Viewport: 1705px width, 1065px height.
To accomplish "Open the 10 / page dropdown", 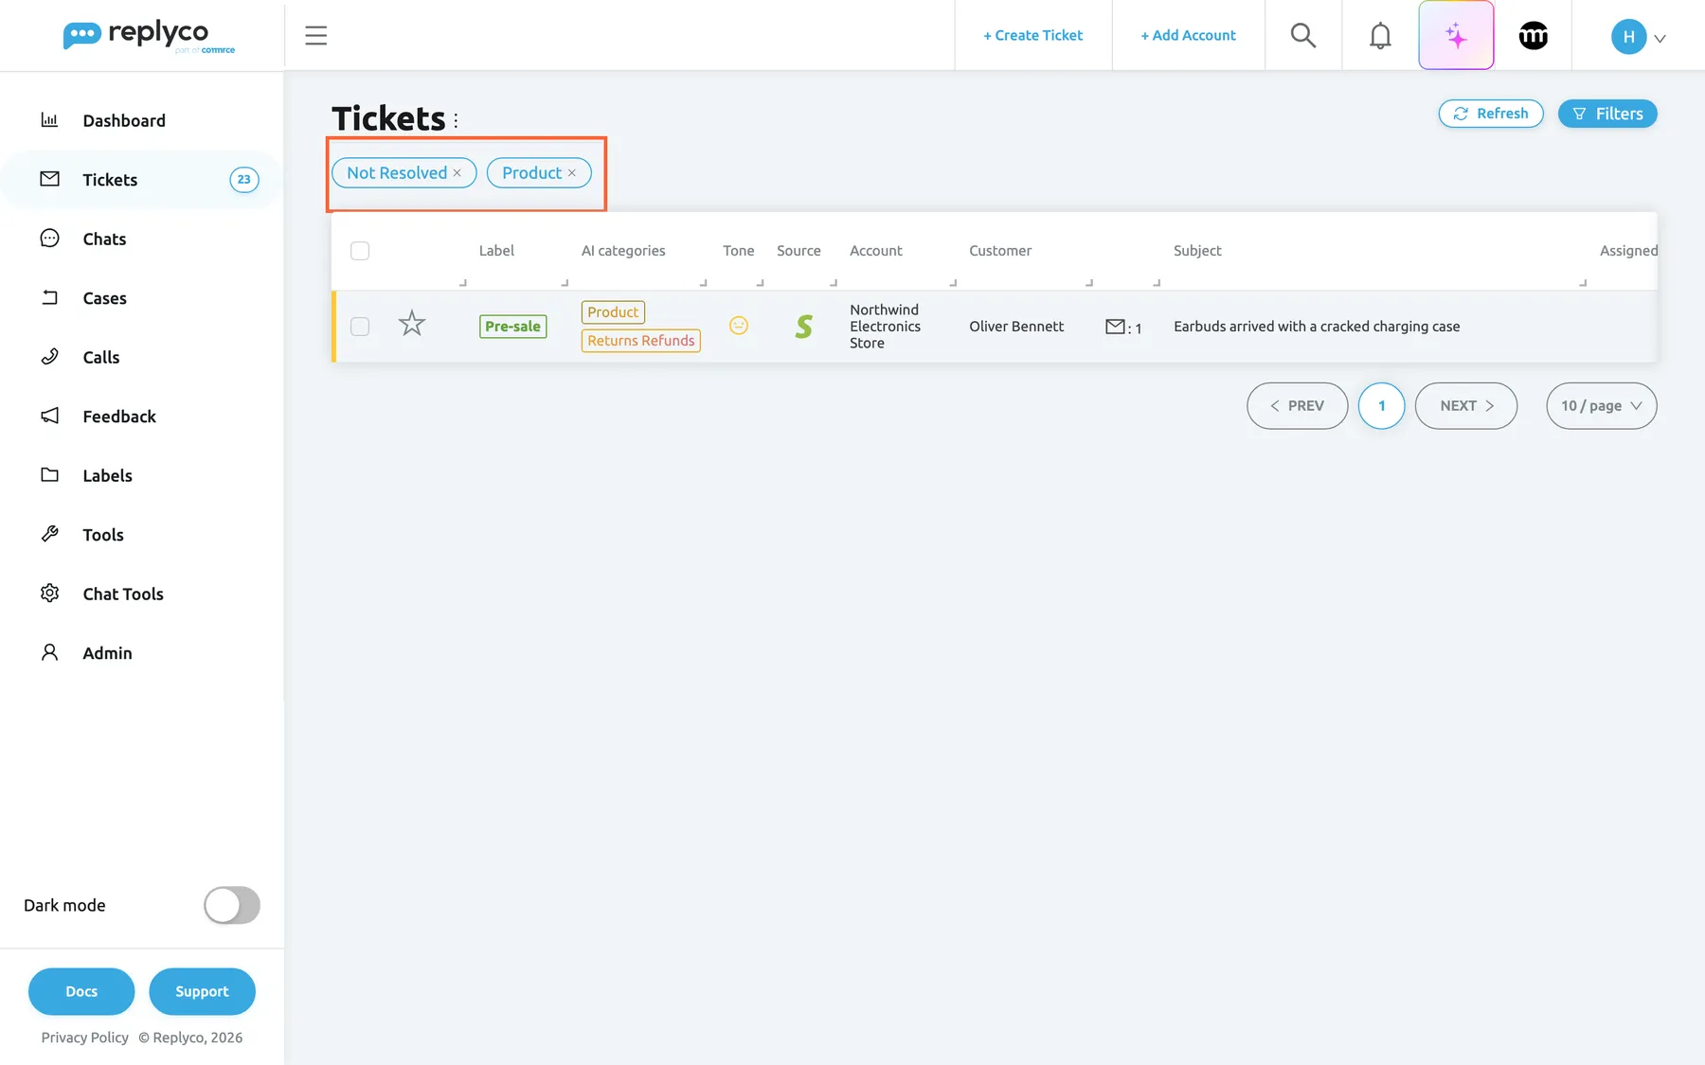I will click(x=1601, y=406).
